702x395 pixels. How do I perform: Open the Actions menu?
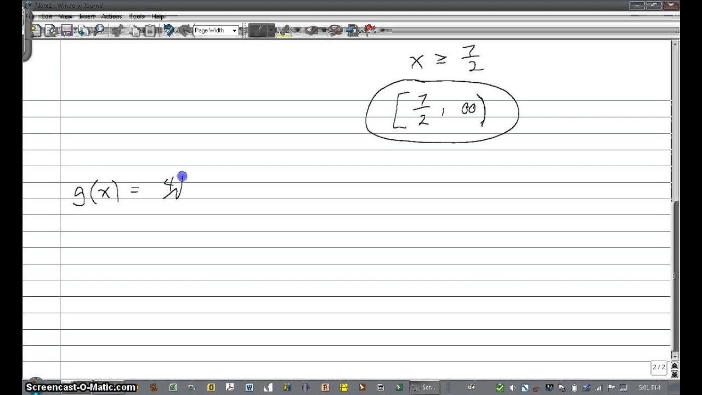(111, 16)
